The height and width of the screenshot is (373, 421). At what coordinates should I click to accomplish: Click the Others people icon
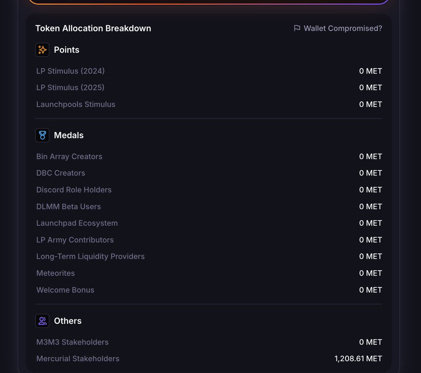(x=42, y=321)
